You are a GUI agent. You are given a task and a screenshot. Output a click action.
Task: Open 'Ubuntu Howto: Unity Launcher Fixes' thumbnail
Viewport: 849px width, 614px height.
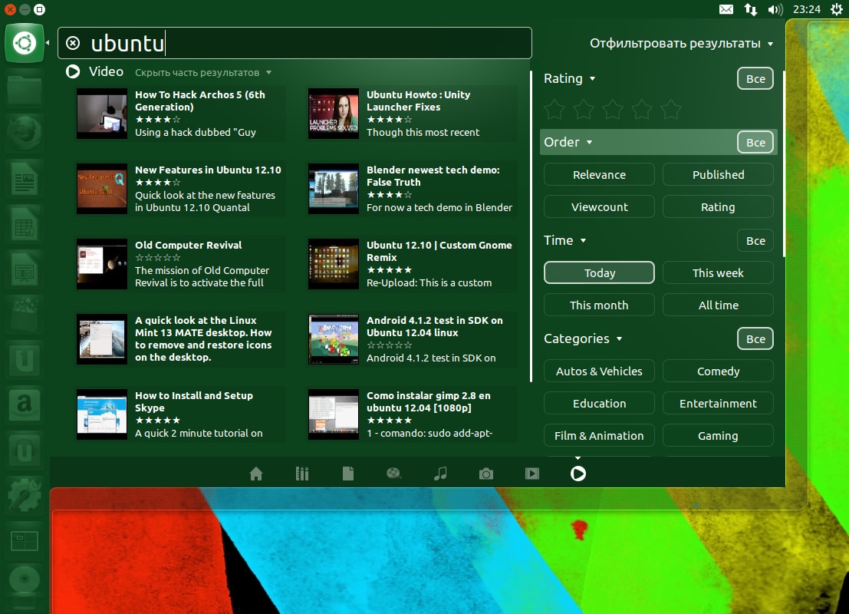pyautogui.click(x=334, y=114)
